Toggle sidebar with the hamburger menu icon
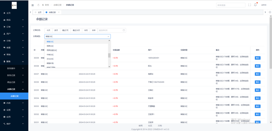The height and width of the screenshot is (131, 272). (x=32, y=5)
